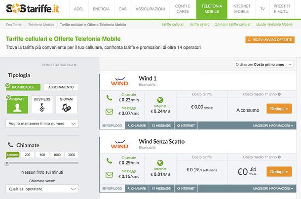
Task: Open the TV menu item
Action: (263, 9)
